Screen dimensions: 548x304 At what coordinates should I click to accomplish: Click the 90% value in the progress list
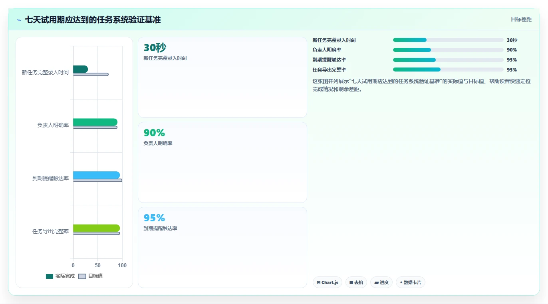coord(512,50)
